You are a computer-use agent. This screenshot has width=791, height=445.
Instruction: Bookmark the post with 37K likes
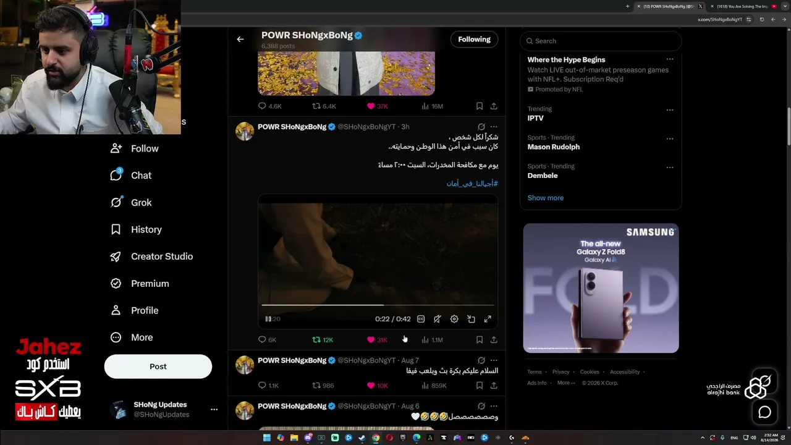pos(480,106)
